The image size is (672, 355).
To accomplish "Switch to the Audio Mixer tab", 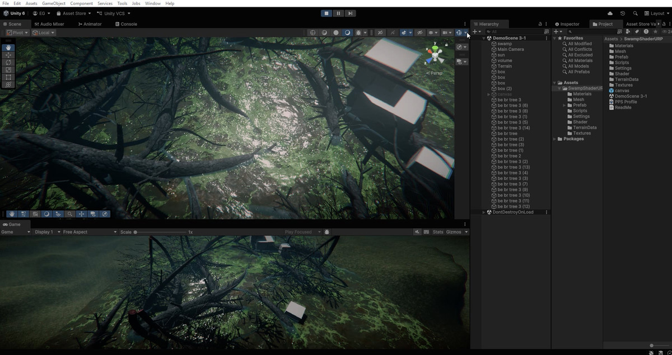I will coord(49,24).
